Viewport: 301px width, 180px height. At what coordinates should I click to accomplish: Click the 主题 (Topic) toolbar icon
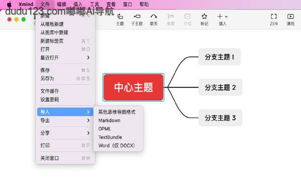pos(120,17)
